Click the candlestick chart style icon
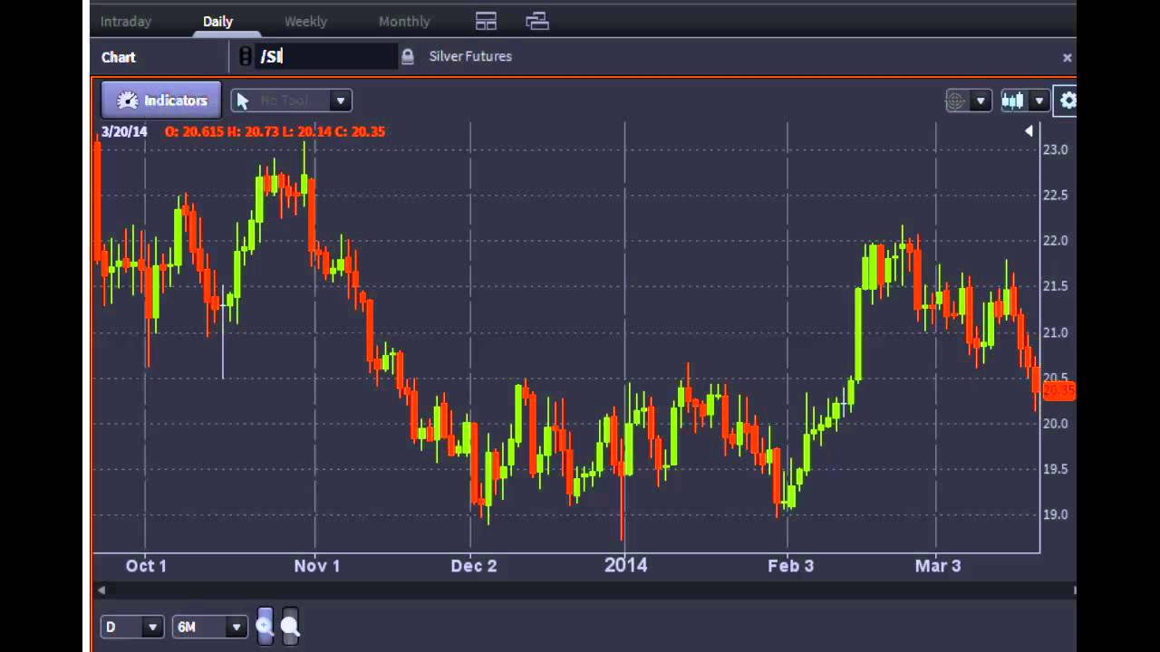The image size is (1160, 652). [x=1012, y=101]
